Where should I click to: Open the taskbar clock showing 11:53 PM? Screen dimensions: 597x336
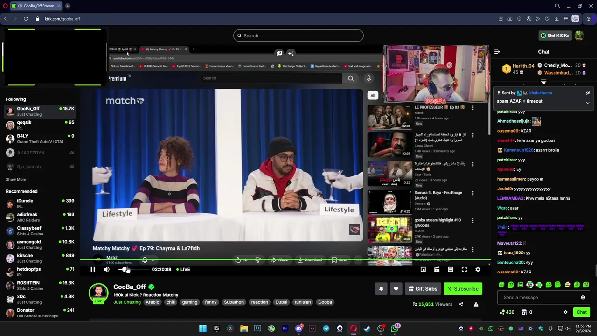pyautogui.click(x=583, y=329)
